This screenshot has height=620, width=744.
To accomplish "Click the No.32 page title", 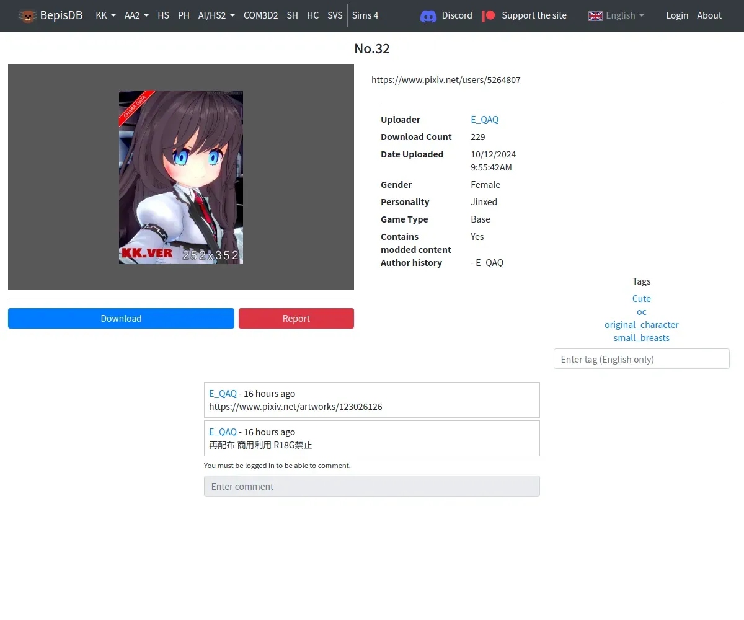I will pyautogui.click(x=372, y=48).
